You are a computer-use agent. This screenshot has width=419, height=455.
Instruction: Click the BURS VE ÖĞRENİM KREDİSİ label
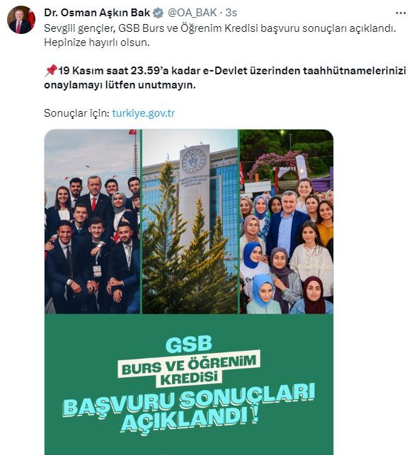[x=188, y=369]
